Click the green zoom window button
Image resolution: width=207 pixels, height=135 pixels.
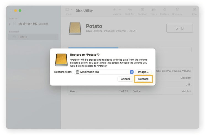tap(20, 10)
